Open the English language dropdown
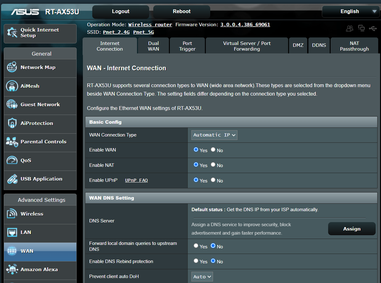 point(350,11)
